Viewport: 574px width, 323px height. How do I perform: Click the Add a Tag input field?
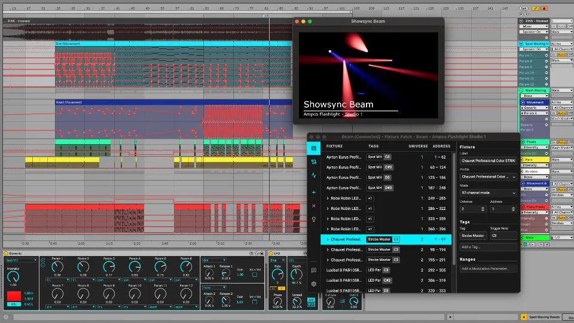[x=488, y=247]
